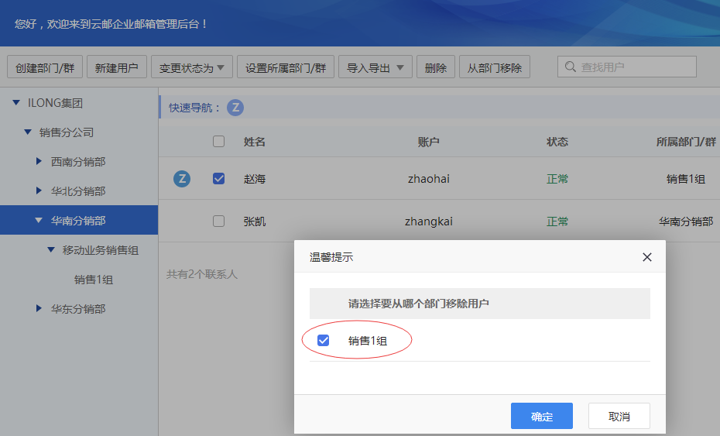The image size is (720, 436).
Task: Expand the 西南分销部 tree node
Action: pyautogui.click(x=39, y=161)
